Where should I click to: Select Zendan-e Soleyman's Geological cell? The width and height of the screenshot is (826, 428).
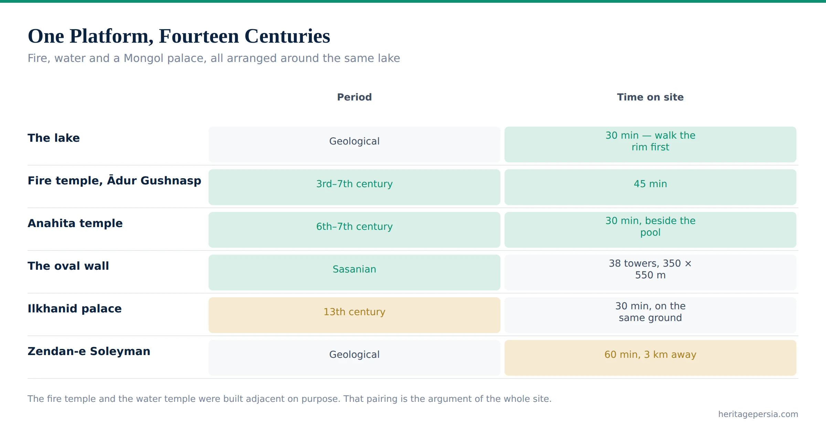click(x=354, y=358)
